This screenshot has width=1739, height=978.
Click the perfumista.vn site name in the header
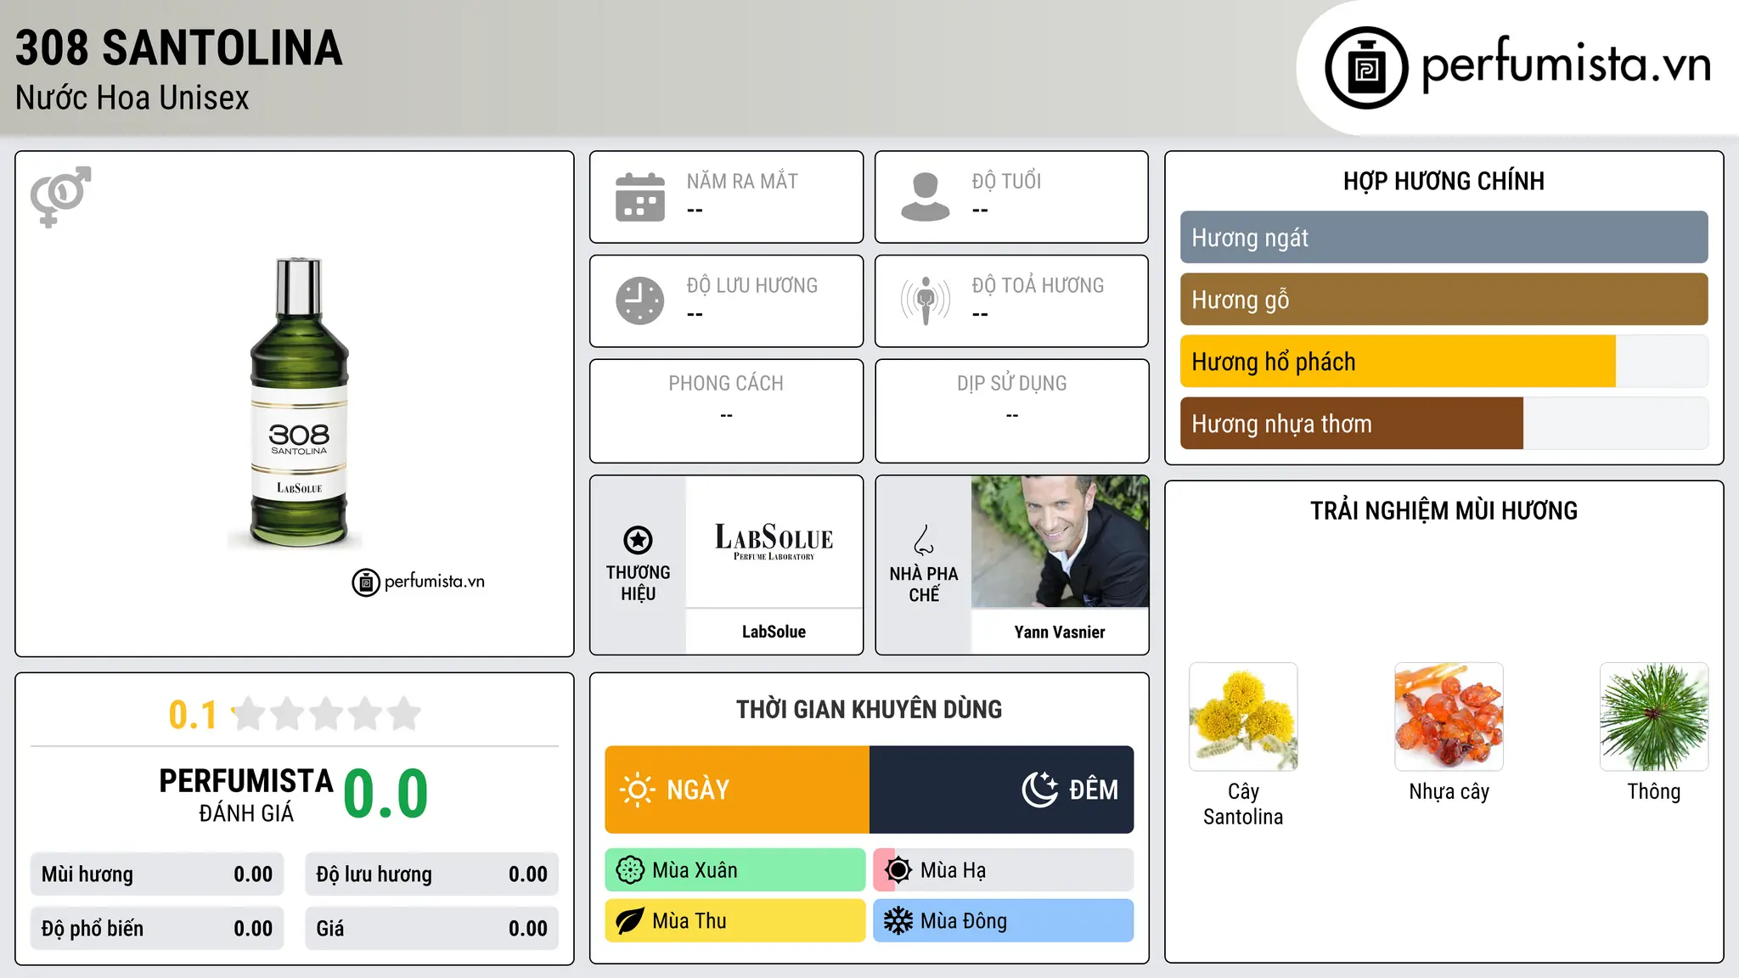coord(1566,65)
